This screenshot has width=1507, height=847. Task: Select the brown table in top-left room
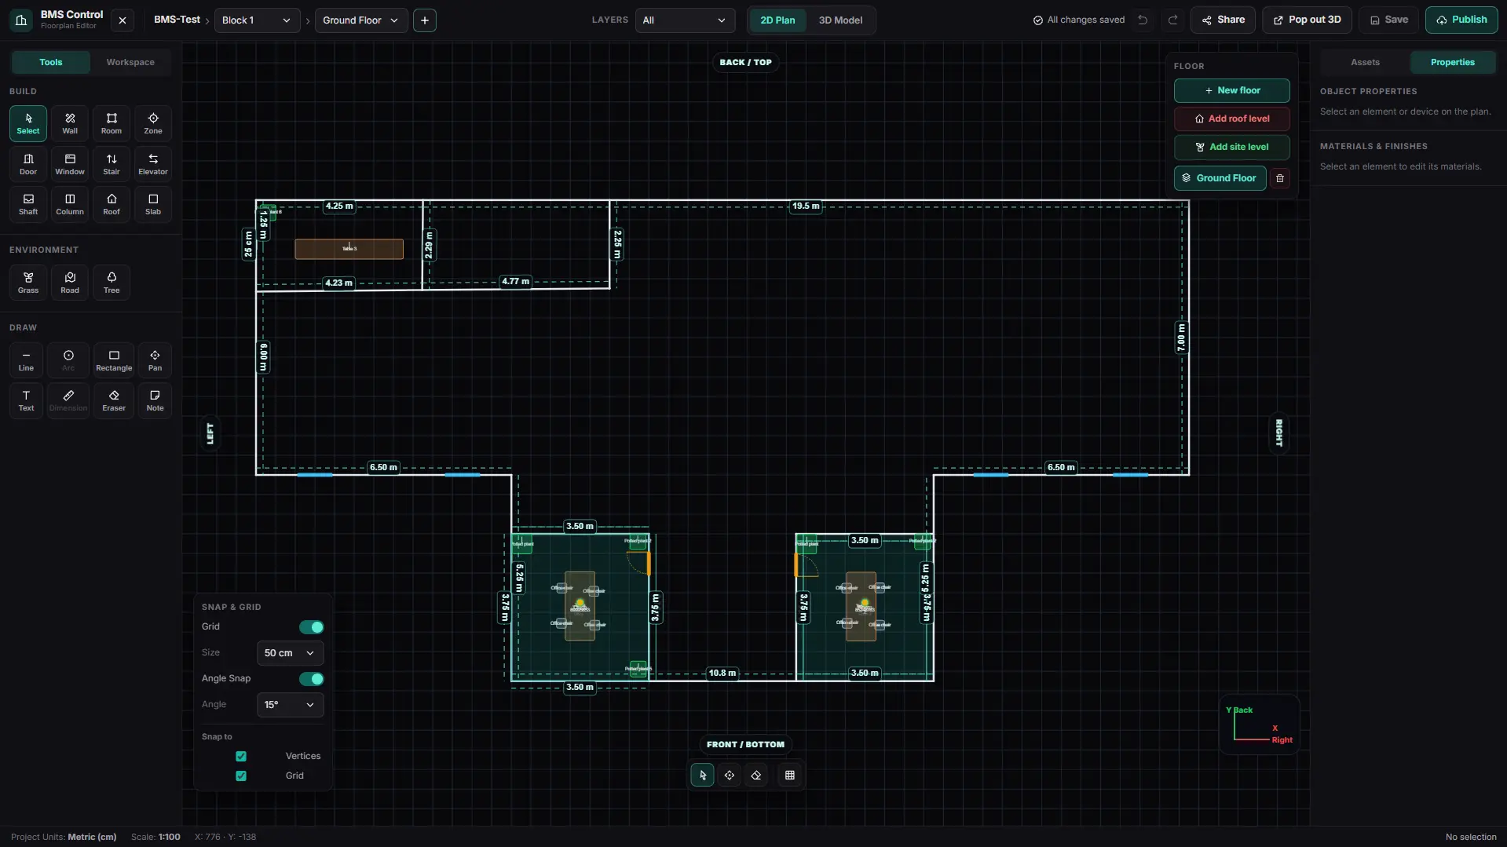pyautogui.click(x=349, y=249)
